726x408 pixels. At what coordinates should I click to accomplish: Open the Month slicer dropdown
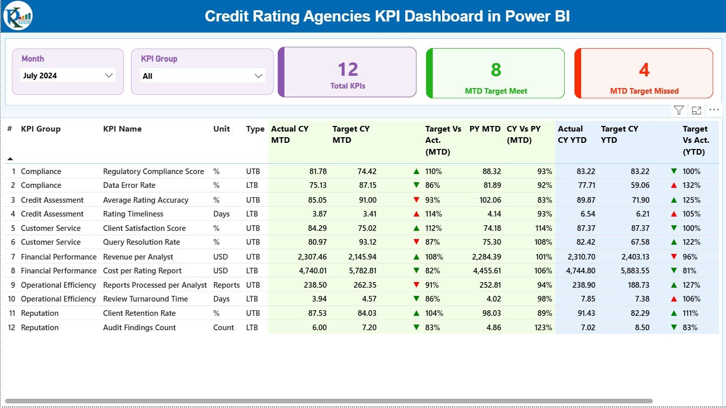pos(109,75)
